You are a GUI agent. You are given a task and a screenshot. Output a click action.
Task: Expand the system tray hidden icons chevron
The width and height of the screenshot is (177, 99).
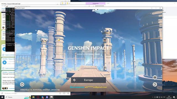(153, 97)
